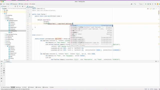Pin tab icon in Run panel sidebar
Screen dimensions: 160x90
(x=1, y=81)
